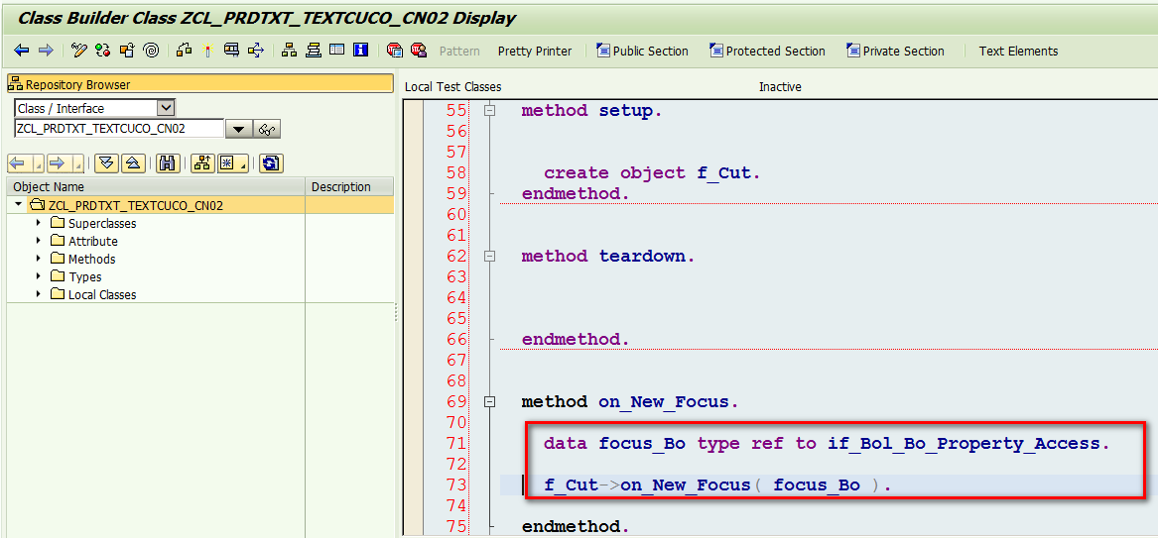Click the 'f_Cut->on_New_Focus( focus_Bo ).' line
Image resolution: width=1158 pixels, height=538 pixels.
[717, 484]
